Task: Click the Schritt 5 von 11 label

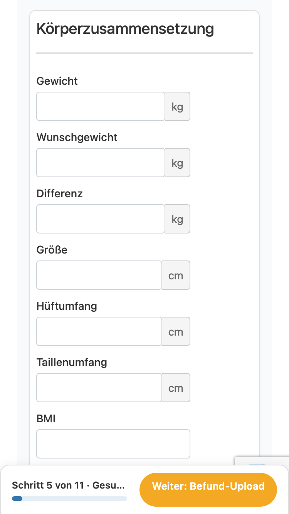Action: click(48, 485)
